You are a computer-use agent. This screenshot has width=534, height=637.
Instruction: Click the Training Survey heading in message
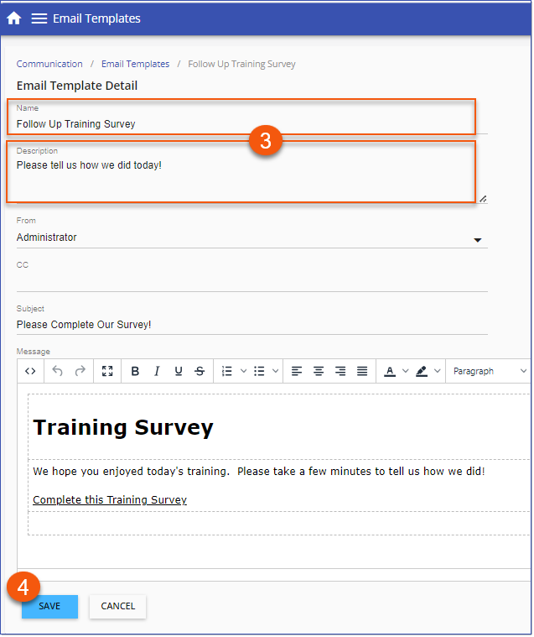click(123, 428)
